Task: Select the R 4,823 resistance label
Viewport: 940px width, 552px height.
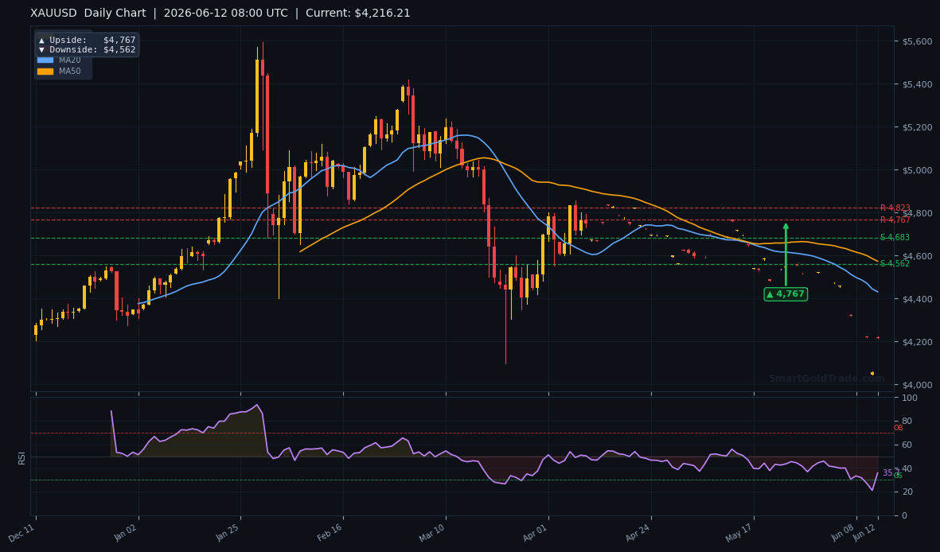Action: point(895,208)
